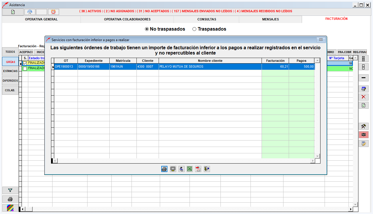Screen dimensions: 373x214
Task: Click the FRA.COBR button
Action: 344,52
